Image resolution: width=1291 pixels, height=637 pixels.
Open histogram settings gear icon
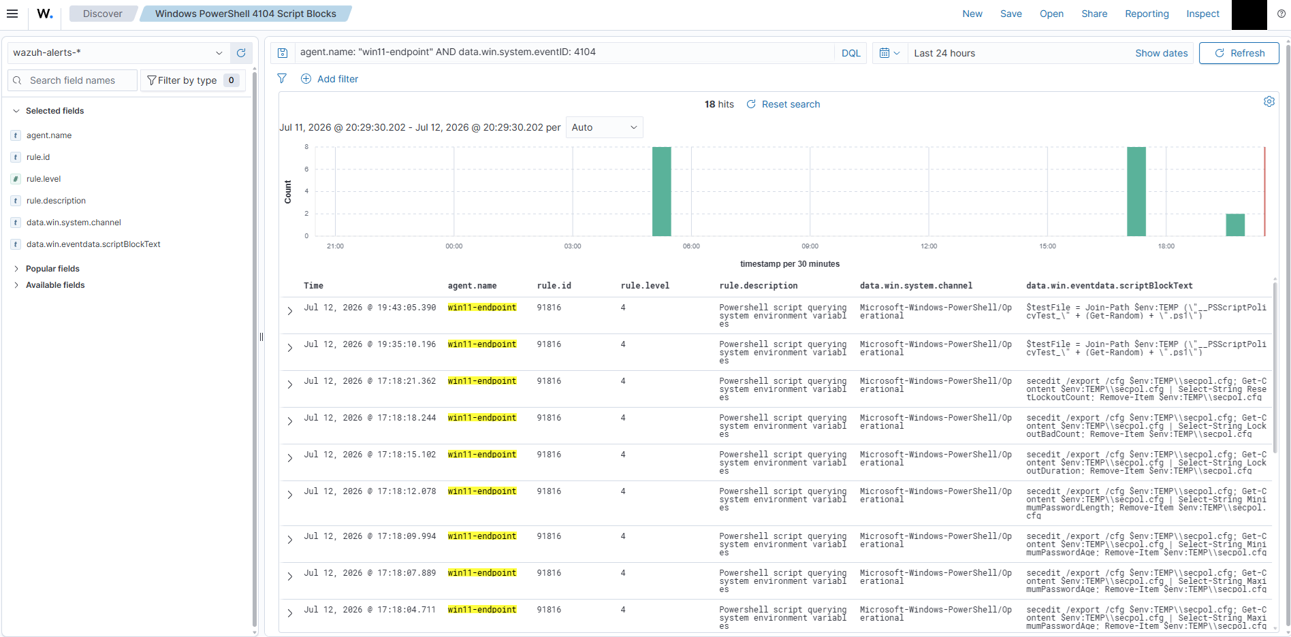point(1269,101)
